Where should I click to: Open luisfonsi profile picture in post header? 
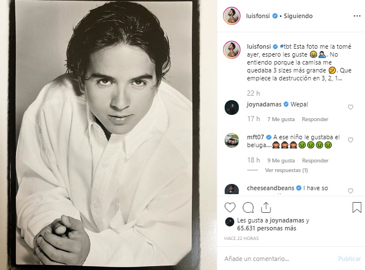pos(231,16)
